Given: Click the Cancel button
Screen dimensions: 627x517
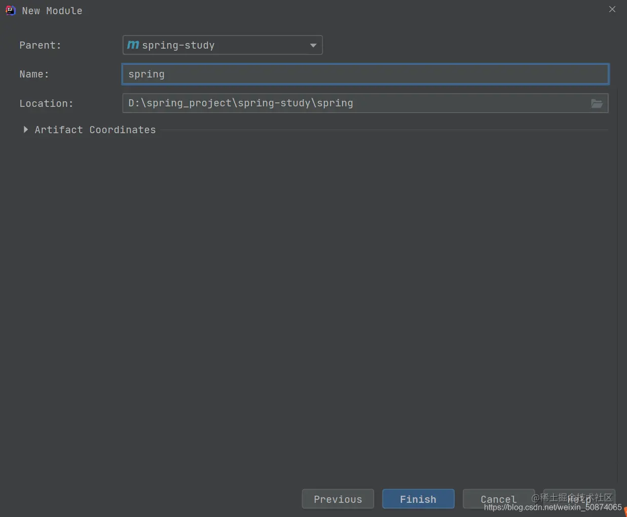Looking at the screenshot, I should pyautogui.click(x=499, y=499).
